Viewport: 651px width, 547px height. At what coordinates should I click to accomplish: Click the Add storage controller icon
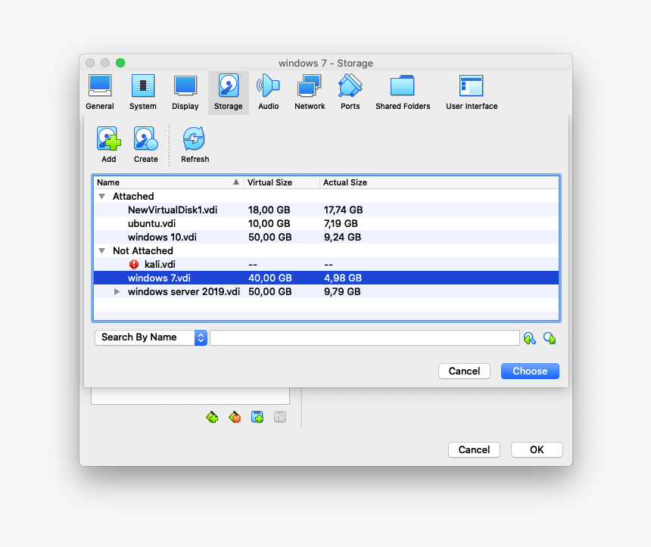point(212,417)
